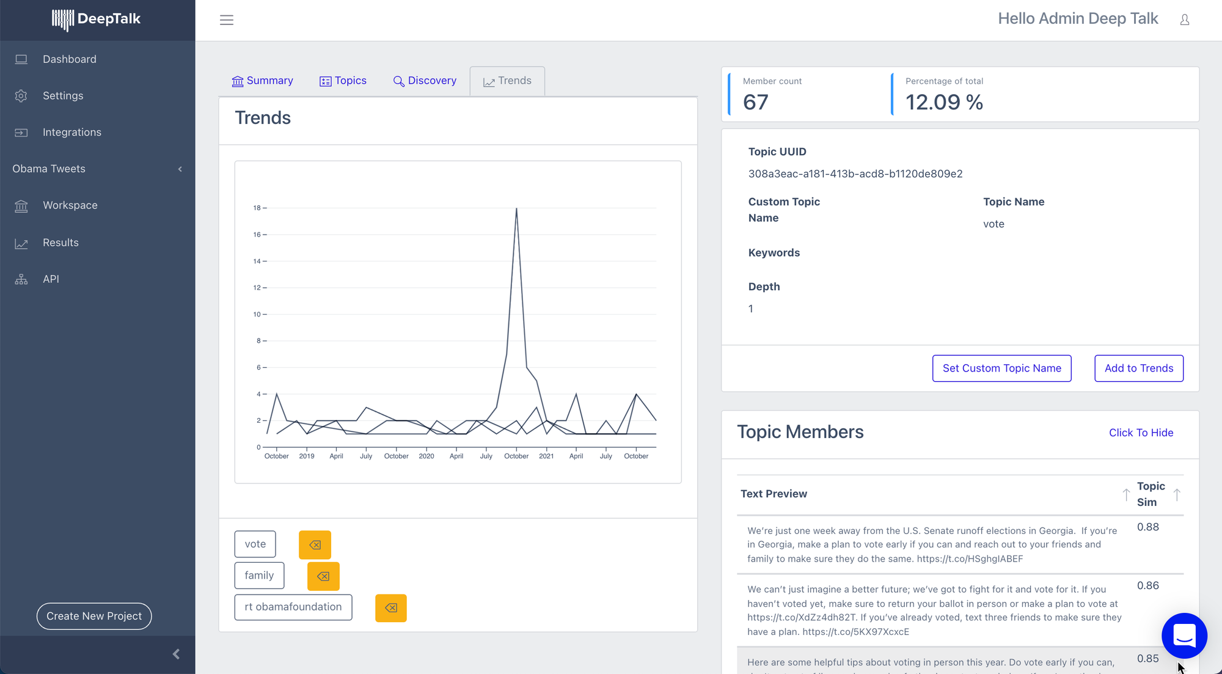Open the chat support bubble
Screen dimensions: 1222x674
point(1184,636)
